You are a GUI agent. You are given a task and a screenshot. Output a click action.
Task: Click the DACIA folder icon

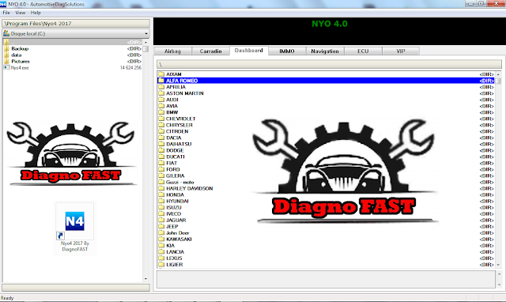pos(161,138)
